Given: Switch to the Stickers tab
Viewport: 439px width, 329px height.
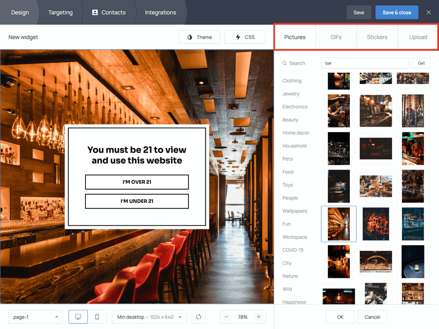Looking at the screenshot, I should 377,37.
